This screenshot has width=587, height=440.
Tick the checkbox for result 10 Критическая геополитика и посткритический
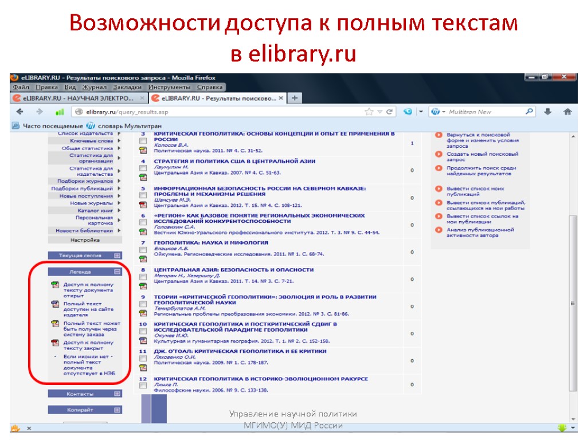(x=143, y=331)
